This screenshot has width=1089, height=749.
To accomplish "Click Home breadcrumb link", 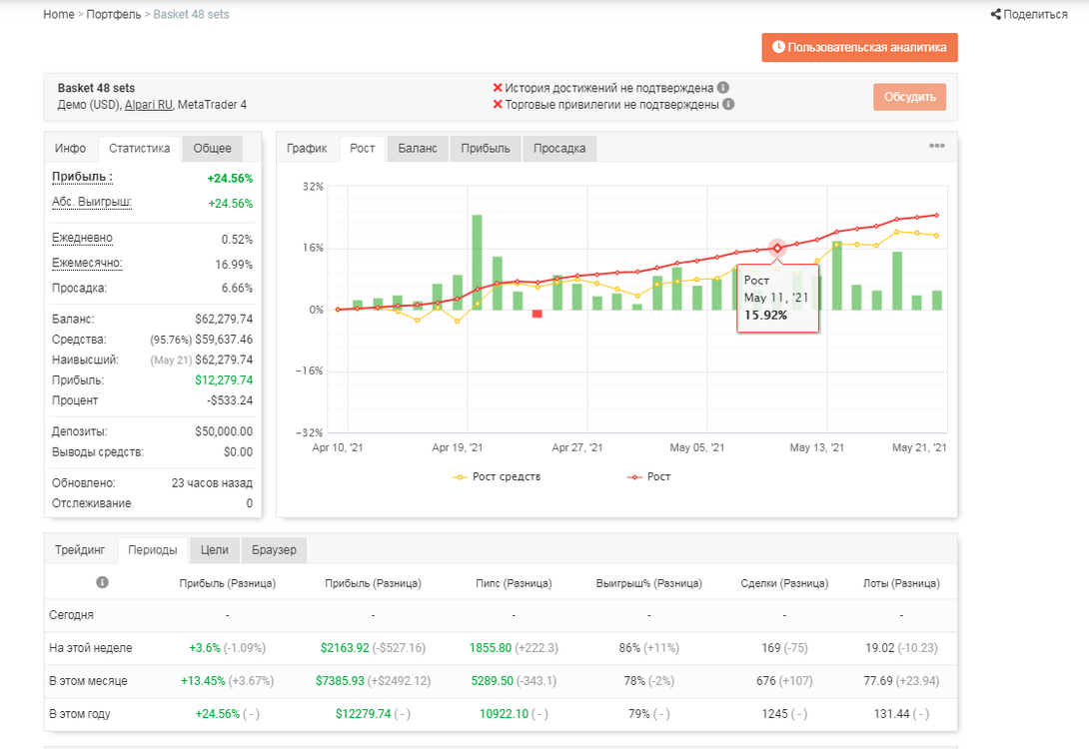I will pyautogui.click(x=58, y=14).
